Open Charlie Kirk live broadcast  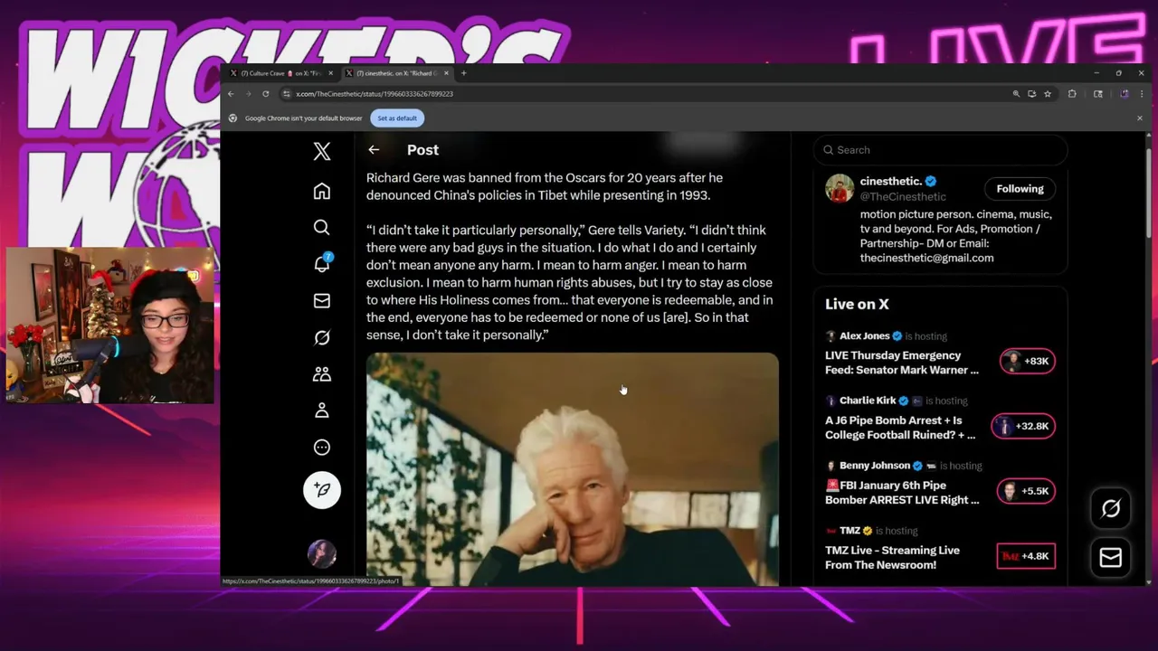click(x=900, y=428)
